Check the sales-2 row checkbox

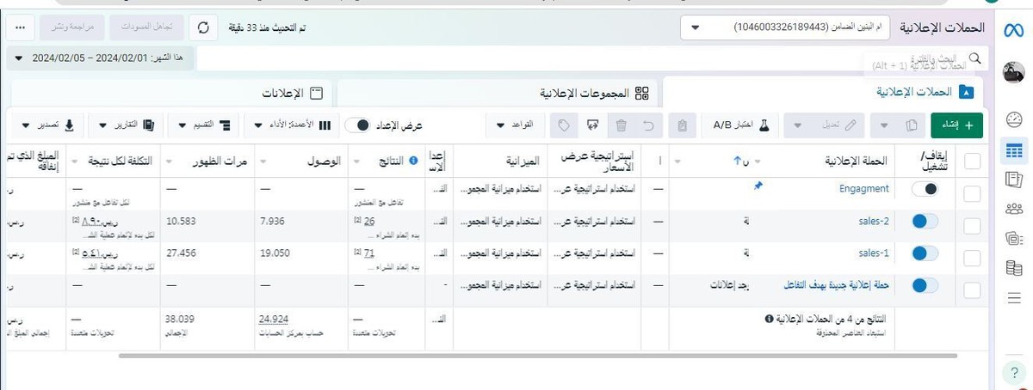972,226
